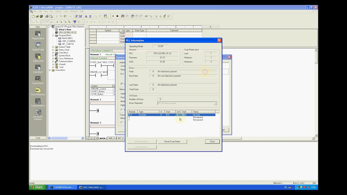Screen dimensions: 347x195
Task: Switch to the MAIN editor tab
Action: tap(102, 138)
